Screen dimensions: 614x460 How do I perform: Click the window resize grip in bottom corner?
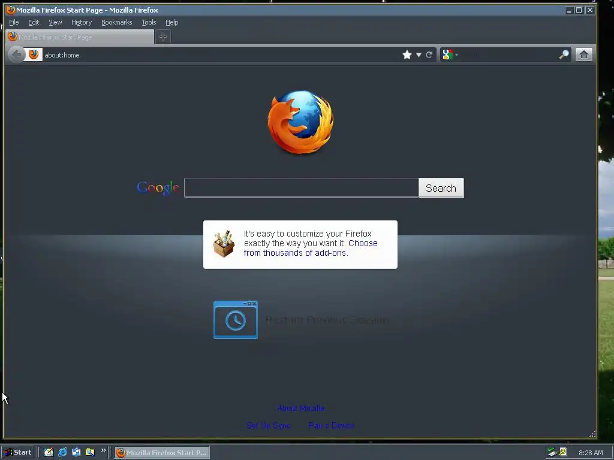click(x=592, y=434)
